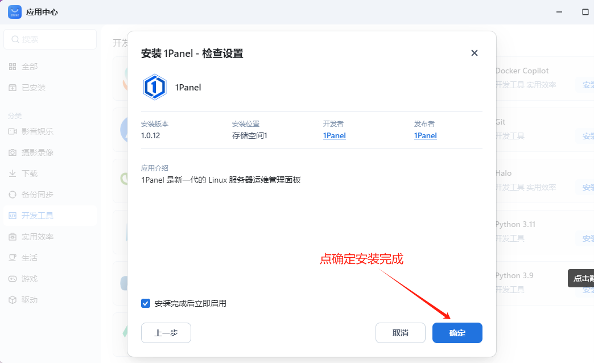Close the 安装 1Panel dialog with X
The height and width of the screenshot is (363, 594).
click(475, 53)
